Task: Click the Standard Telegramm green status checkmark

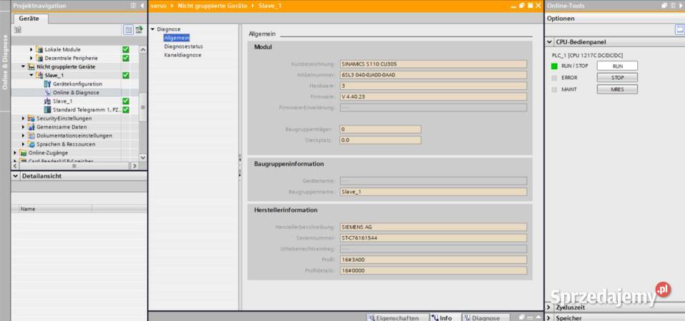Action: point(126,109)
